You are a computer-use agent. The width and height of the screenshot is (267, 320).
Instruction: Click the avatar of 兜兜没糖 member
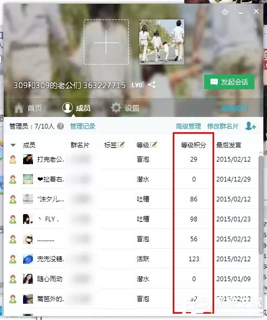coord(28,259)
